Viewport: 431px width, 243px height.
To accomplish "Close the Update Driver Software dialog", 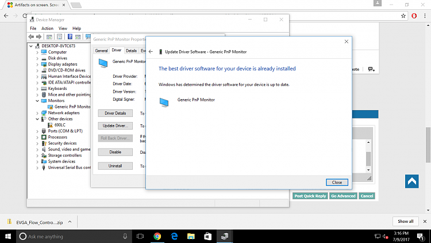I will tap(337, 183).
